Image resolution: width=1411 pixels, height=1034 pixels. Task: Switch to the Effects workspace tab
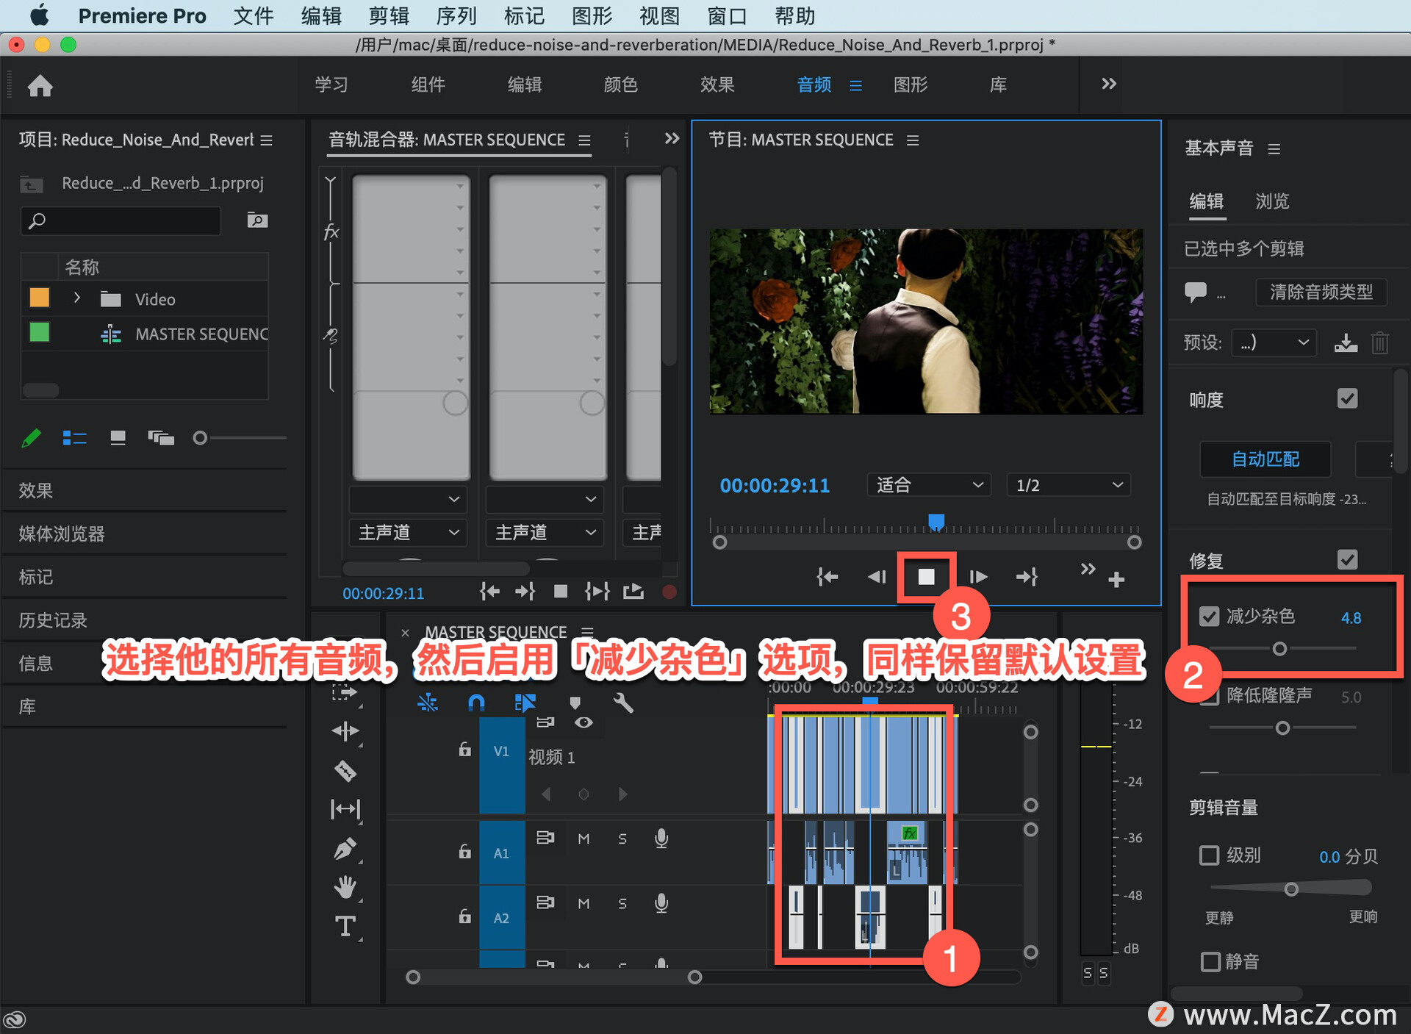coord(717,85)
